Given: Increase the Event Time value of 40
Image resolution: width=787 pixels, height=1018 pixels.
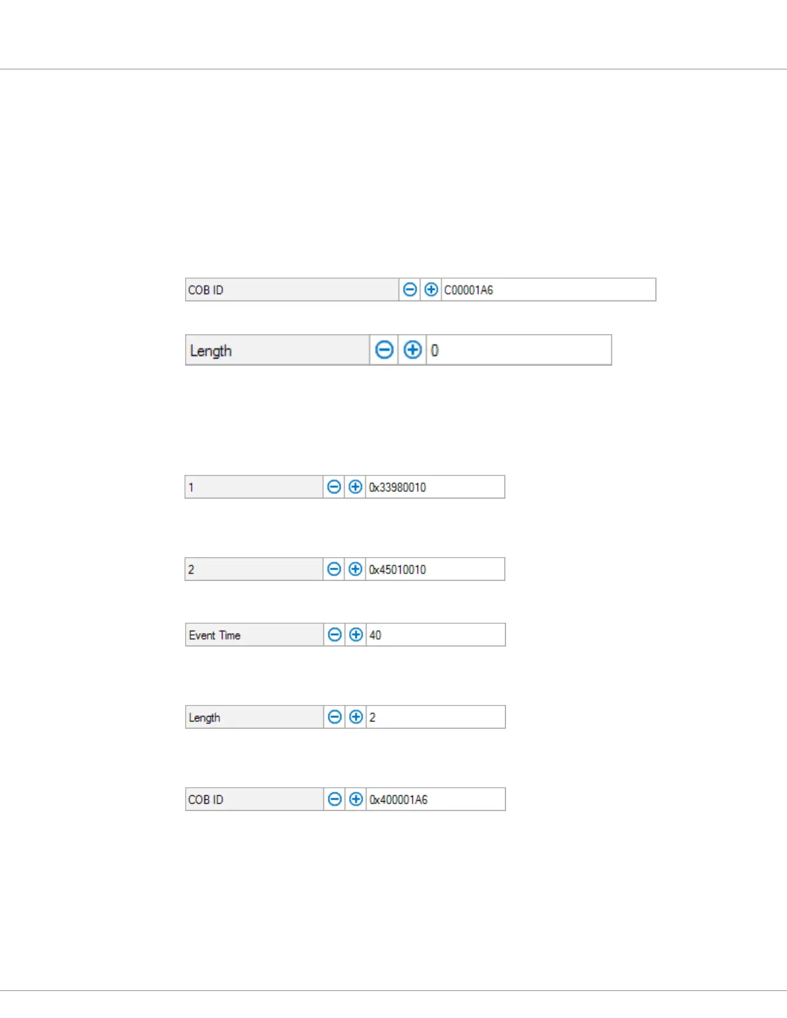Looking at the screenshot, I should coord(356,635).
